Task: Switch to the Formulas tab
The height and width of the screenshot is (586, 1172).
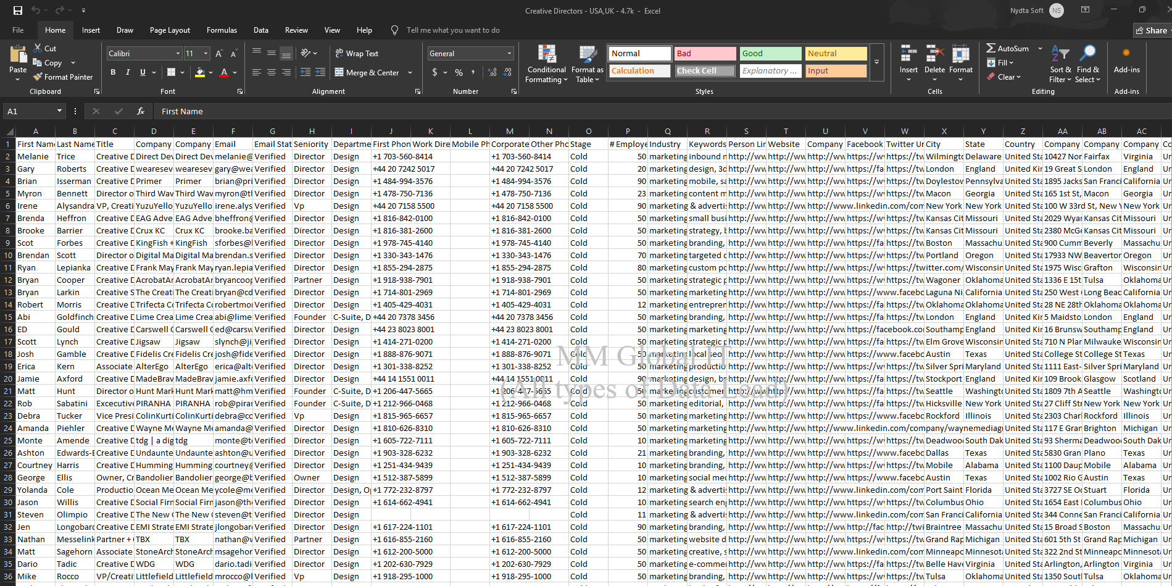Action: point(222,30)
